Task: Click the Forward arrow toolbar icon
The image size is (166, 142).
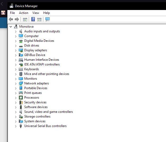Action: point(17,19)
